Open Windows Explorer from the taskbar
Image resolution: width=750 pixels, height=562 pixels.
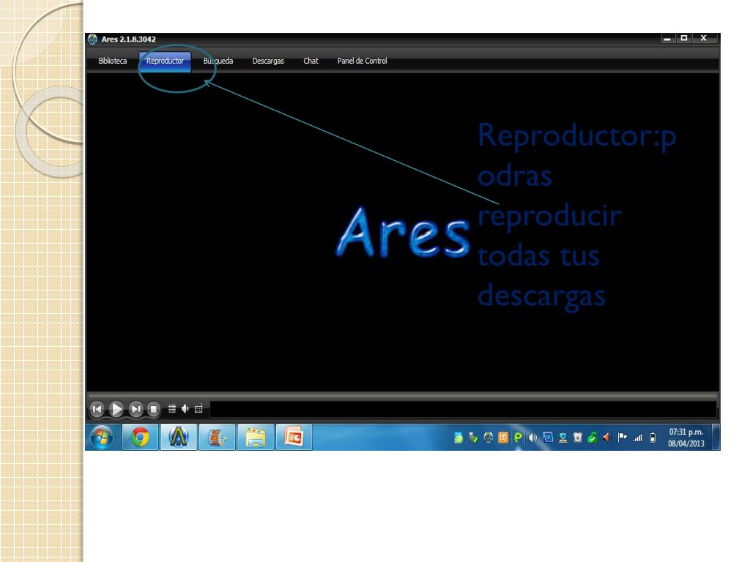point(256,438)
